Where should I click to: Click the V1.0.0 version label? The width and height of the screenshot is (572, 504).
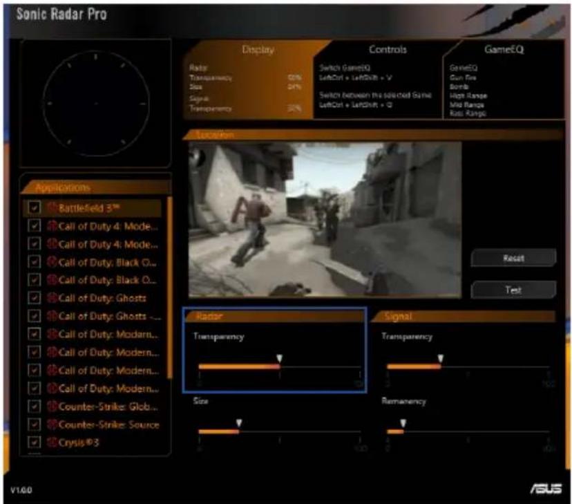coord(21,489)
